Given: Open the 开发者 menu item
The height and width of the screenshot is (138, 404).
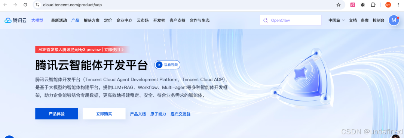Looking at the screenshot, I should pyautogui.click(x=159, y=20).
